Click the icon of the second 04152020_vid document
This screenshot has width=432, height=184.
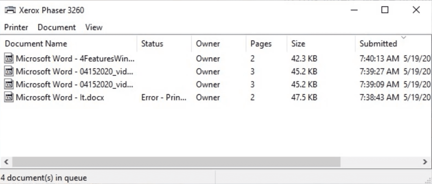[x=9, y=84]
